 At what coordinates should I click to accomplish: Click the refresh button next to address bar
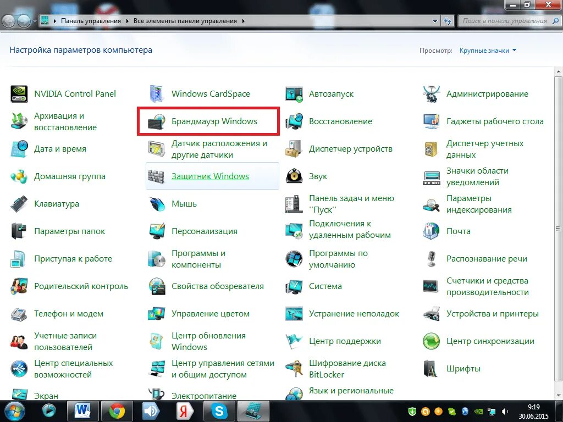448,21
